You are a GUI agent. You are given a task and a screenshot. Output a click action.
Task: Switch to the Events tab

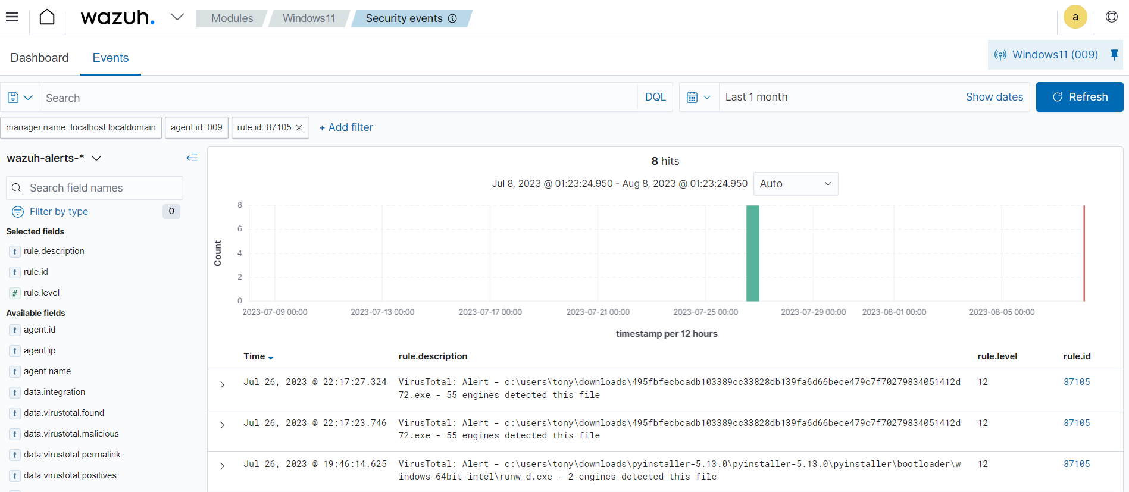(111, 58)
